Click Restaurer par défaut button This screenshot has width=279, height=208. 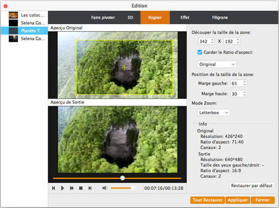click(x=252, y=186)
